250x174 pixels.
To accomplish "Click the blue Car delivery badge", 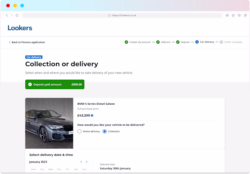I will [34, 57].
